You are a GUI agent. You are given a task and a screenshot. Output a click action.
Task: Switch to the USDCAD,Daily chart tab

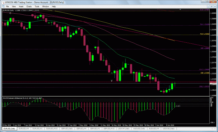point(168,128)
